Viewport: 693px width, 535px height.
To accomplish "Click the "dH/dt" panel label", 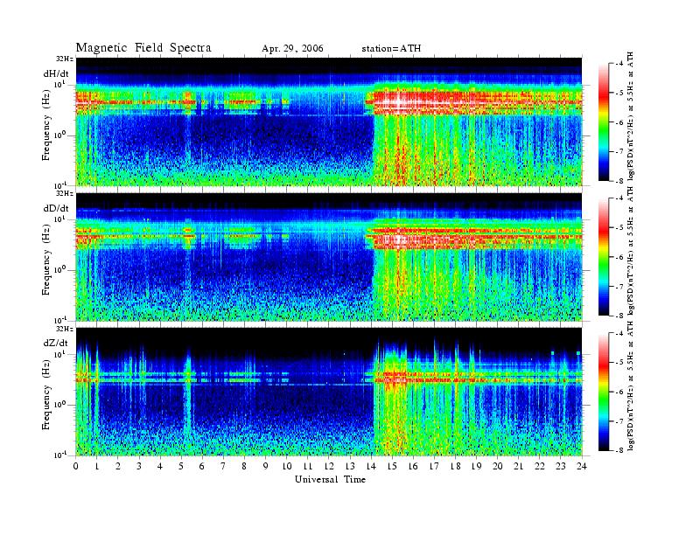I will (x=56, y=73).
